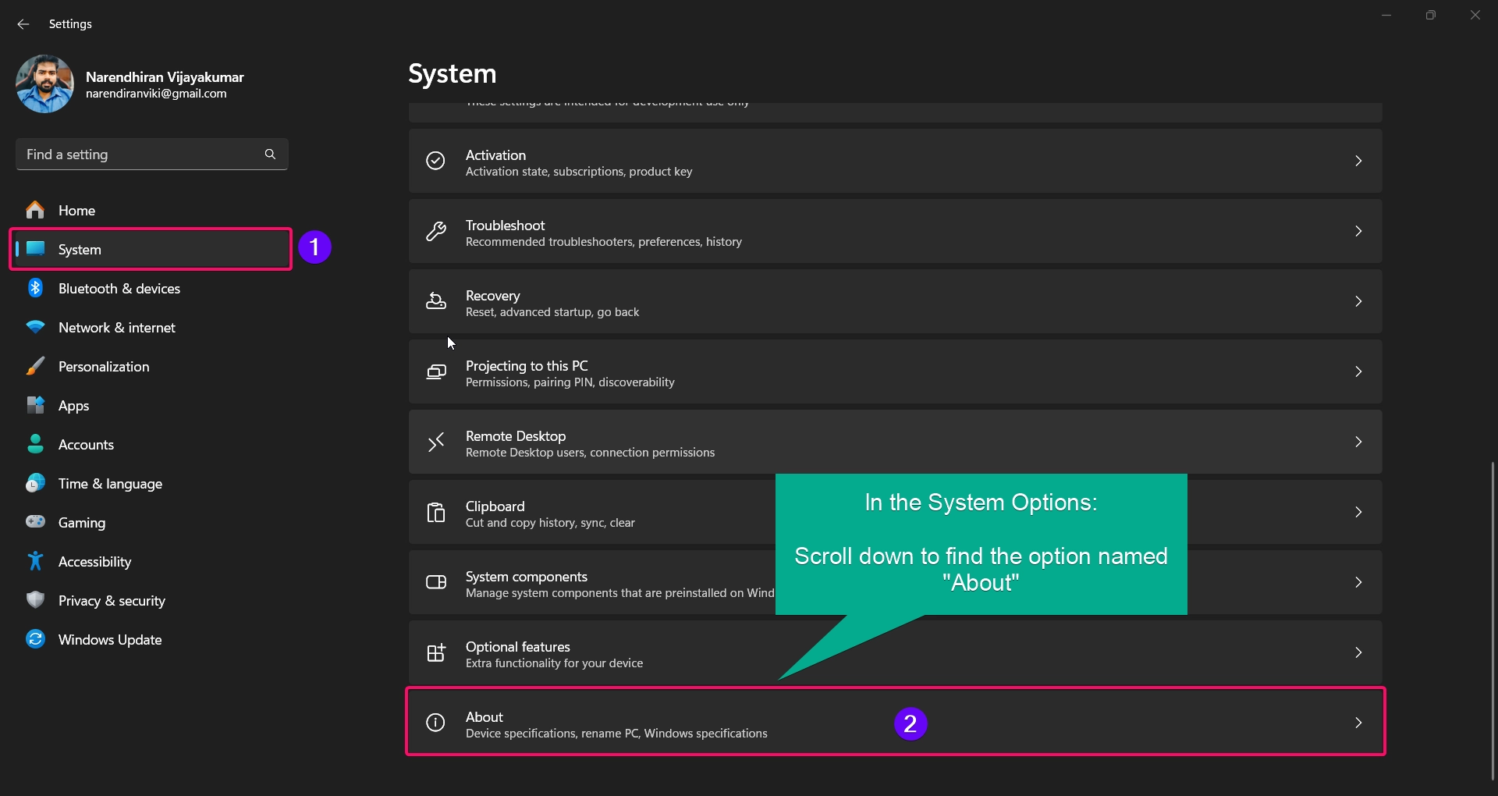Click the Gaming controller icon
The width and height of the screenshot is (1498, 796).
[x=35, y=521]
